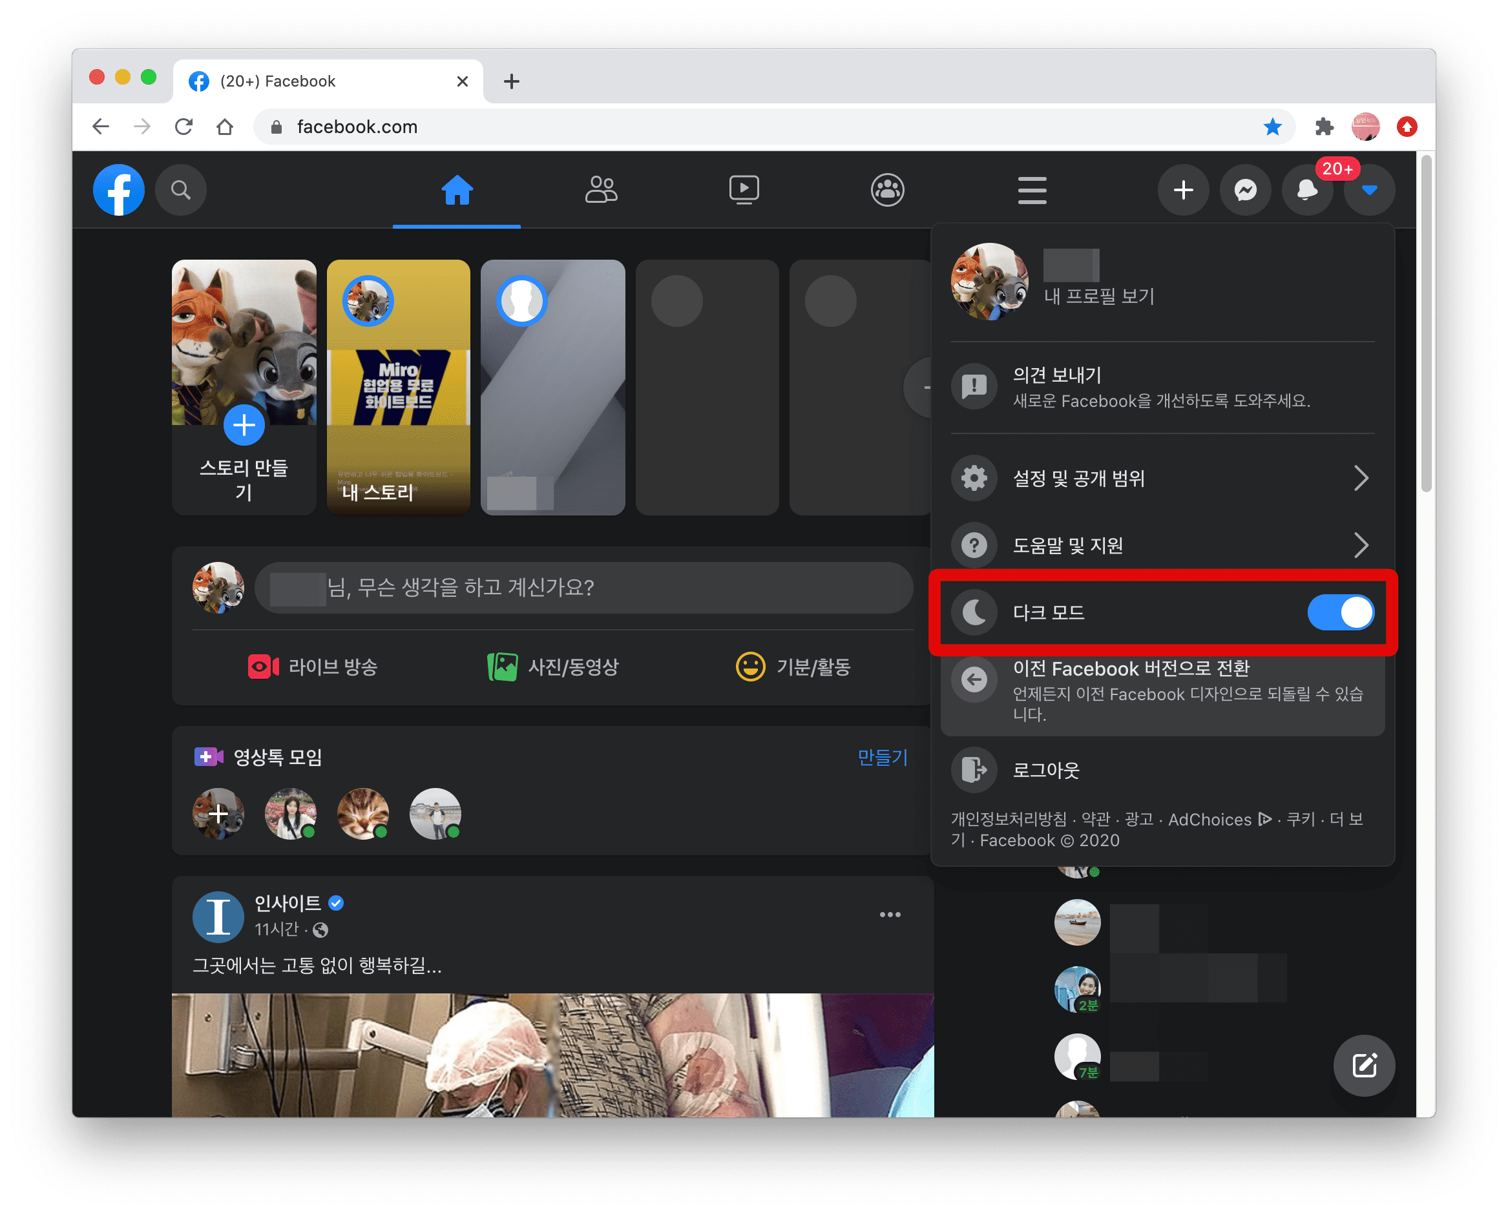Click the purple 영상톡 모임 camera icon

click(209, 756)
